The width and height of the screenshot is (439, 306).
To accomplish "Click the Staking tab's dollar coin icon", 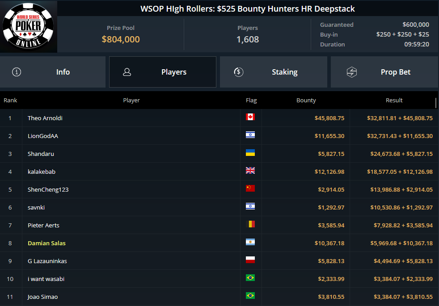I will pyautogui.click(x=239, y=72).
